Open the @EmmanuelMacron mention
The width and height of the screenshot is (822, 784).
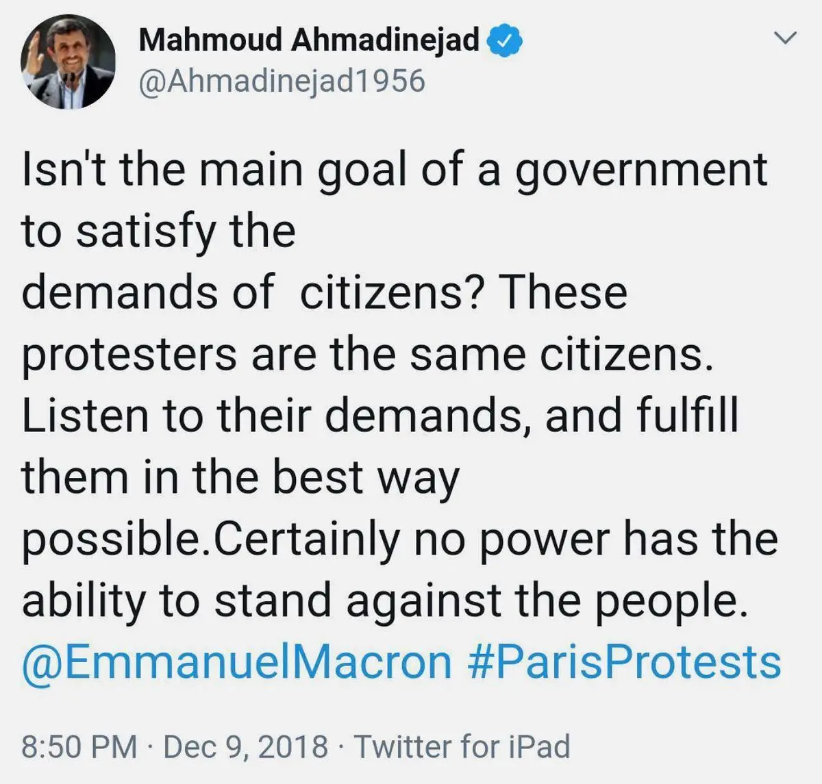coord(237,663)
